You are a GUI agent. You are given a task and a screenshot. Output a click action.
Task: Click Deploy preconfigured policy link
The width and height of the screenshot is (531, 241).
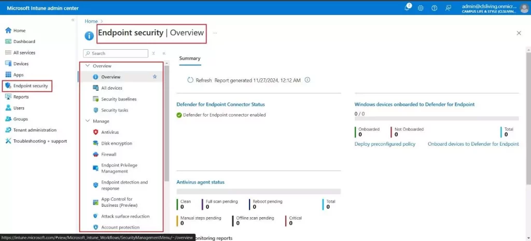tap(385, 144)
